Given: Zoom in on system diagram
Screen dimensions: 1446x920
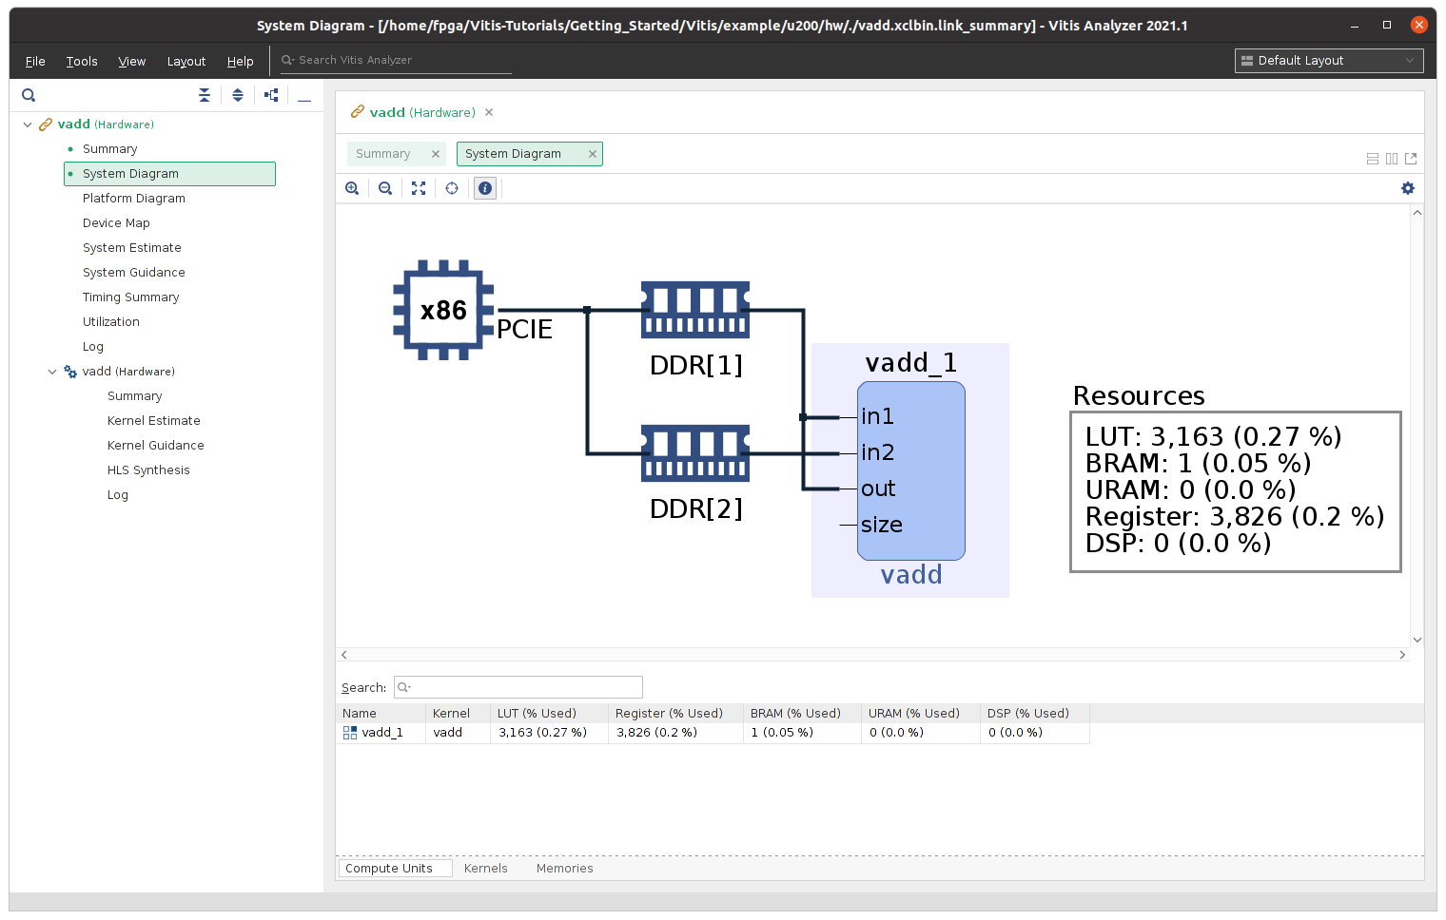Looking at the screenshot, I should click(x=352, y=188).
